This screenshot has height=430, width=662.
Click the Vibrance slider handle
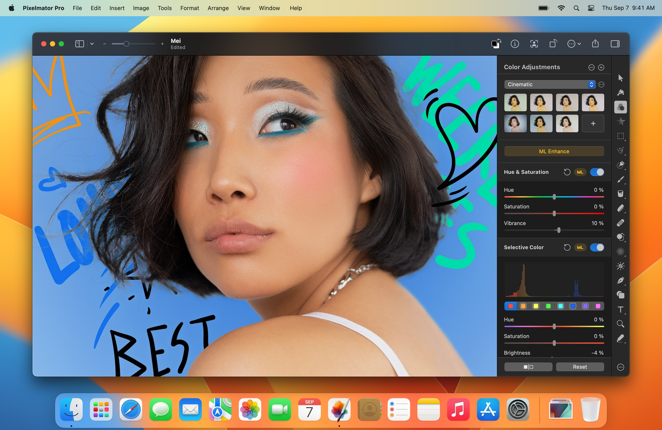[559, 230]
